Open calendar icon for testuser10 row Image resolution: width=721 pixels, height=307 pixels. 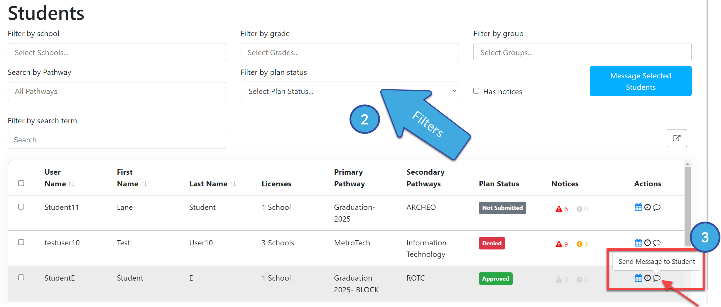tap(638, 243)
